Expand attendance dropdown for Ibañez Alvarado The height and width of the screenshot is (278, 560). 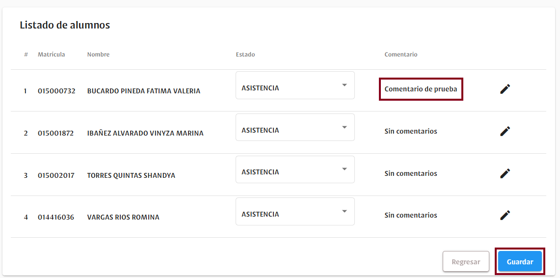click(294, 128)
